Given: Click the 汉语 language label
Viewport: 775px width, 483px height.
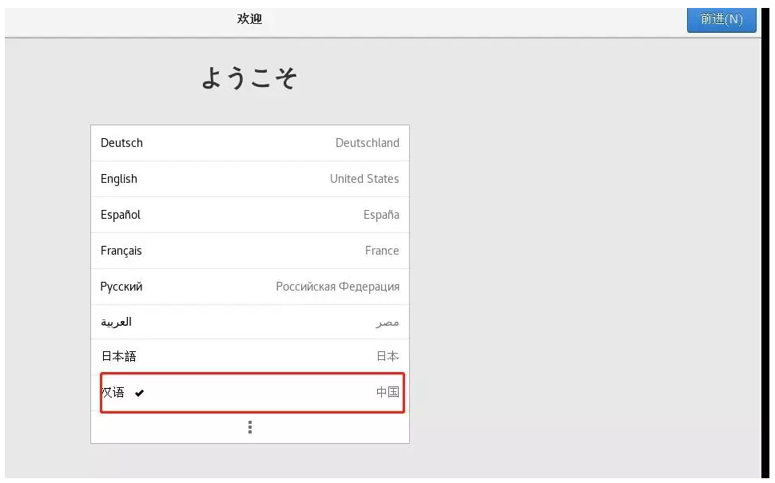Looking at the screenshot, I should tap(113, 393).
